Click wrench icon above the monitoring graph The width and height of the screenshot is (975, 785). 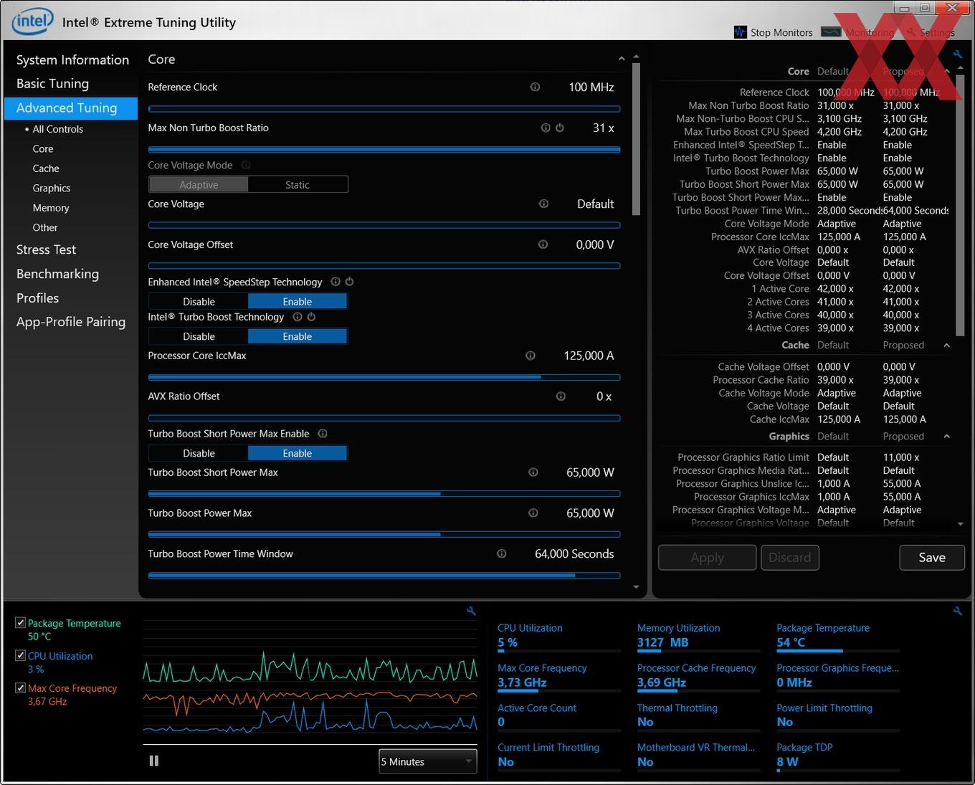coord(471,611)
